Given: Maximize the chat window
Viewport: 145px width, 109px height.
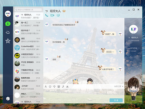Looking at the screenshot, I should pos(134,10).
